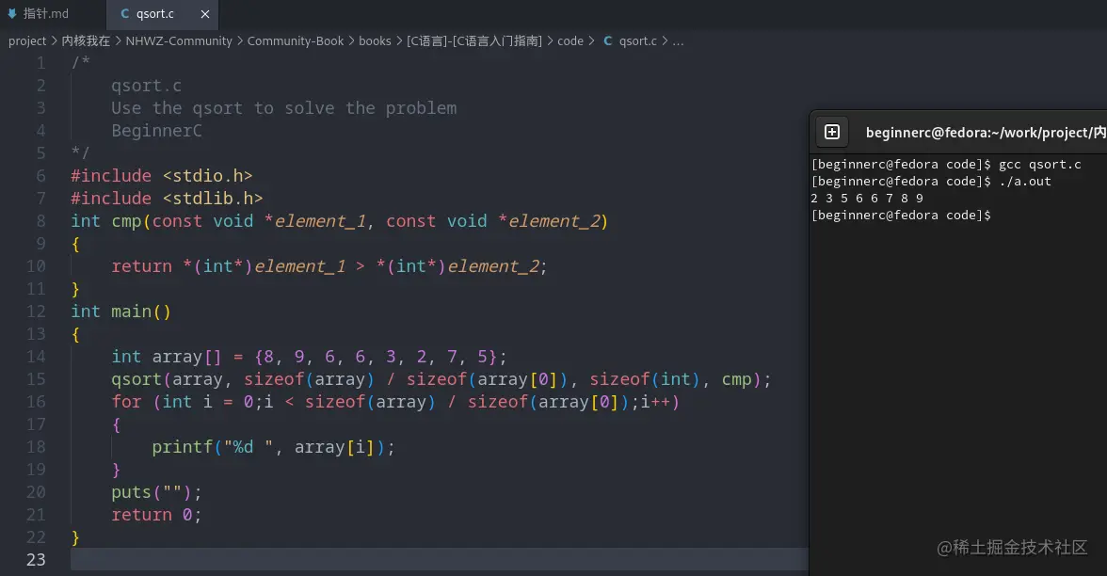
Task: Select the qsort.c editor tab
Action: pos(154,14)
